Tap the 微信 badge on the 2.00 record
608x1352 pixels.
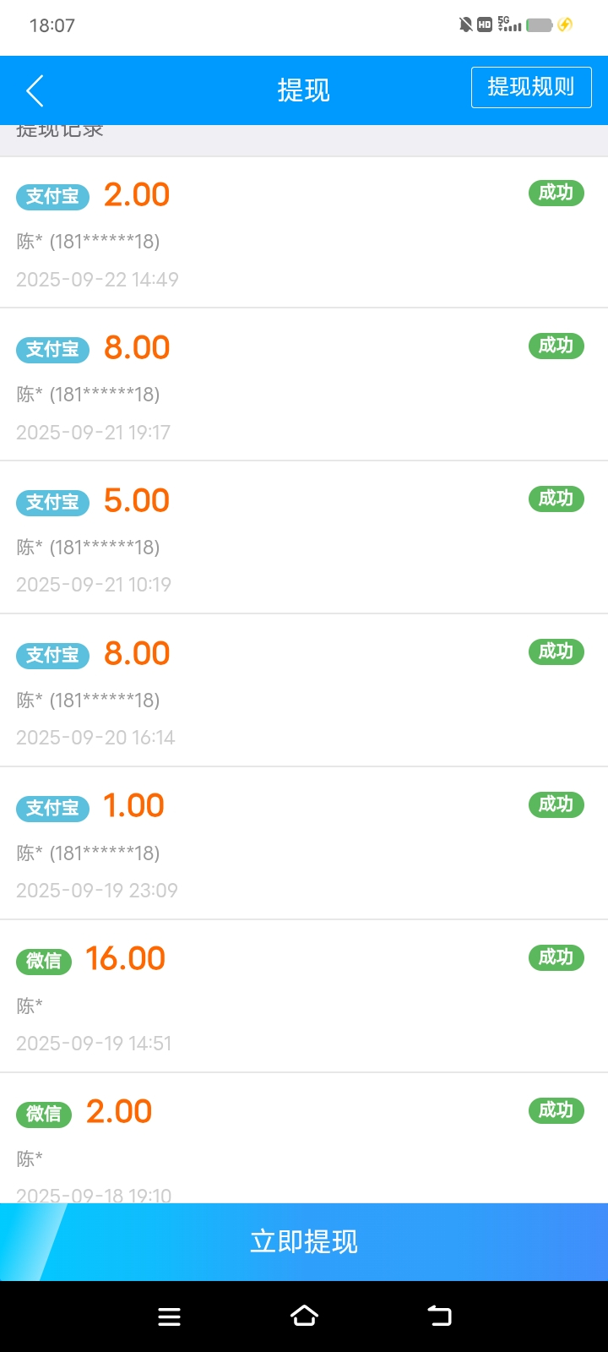point(44,1114)
